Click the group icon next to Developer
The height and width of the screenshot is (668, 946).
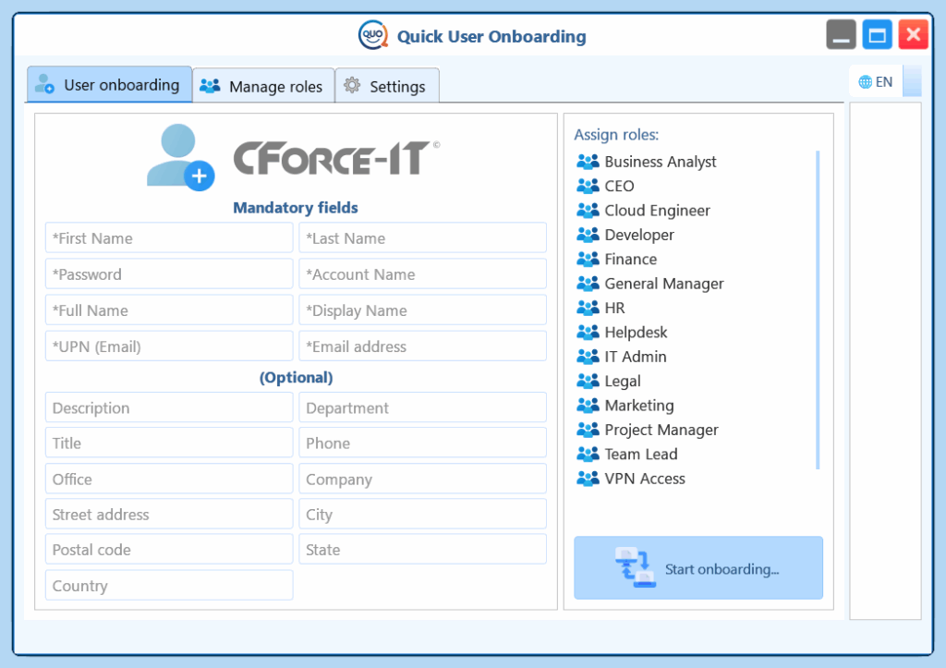[x=588, y=235]
